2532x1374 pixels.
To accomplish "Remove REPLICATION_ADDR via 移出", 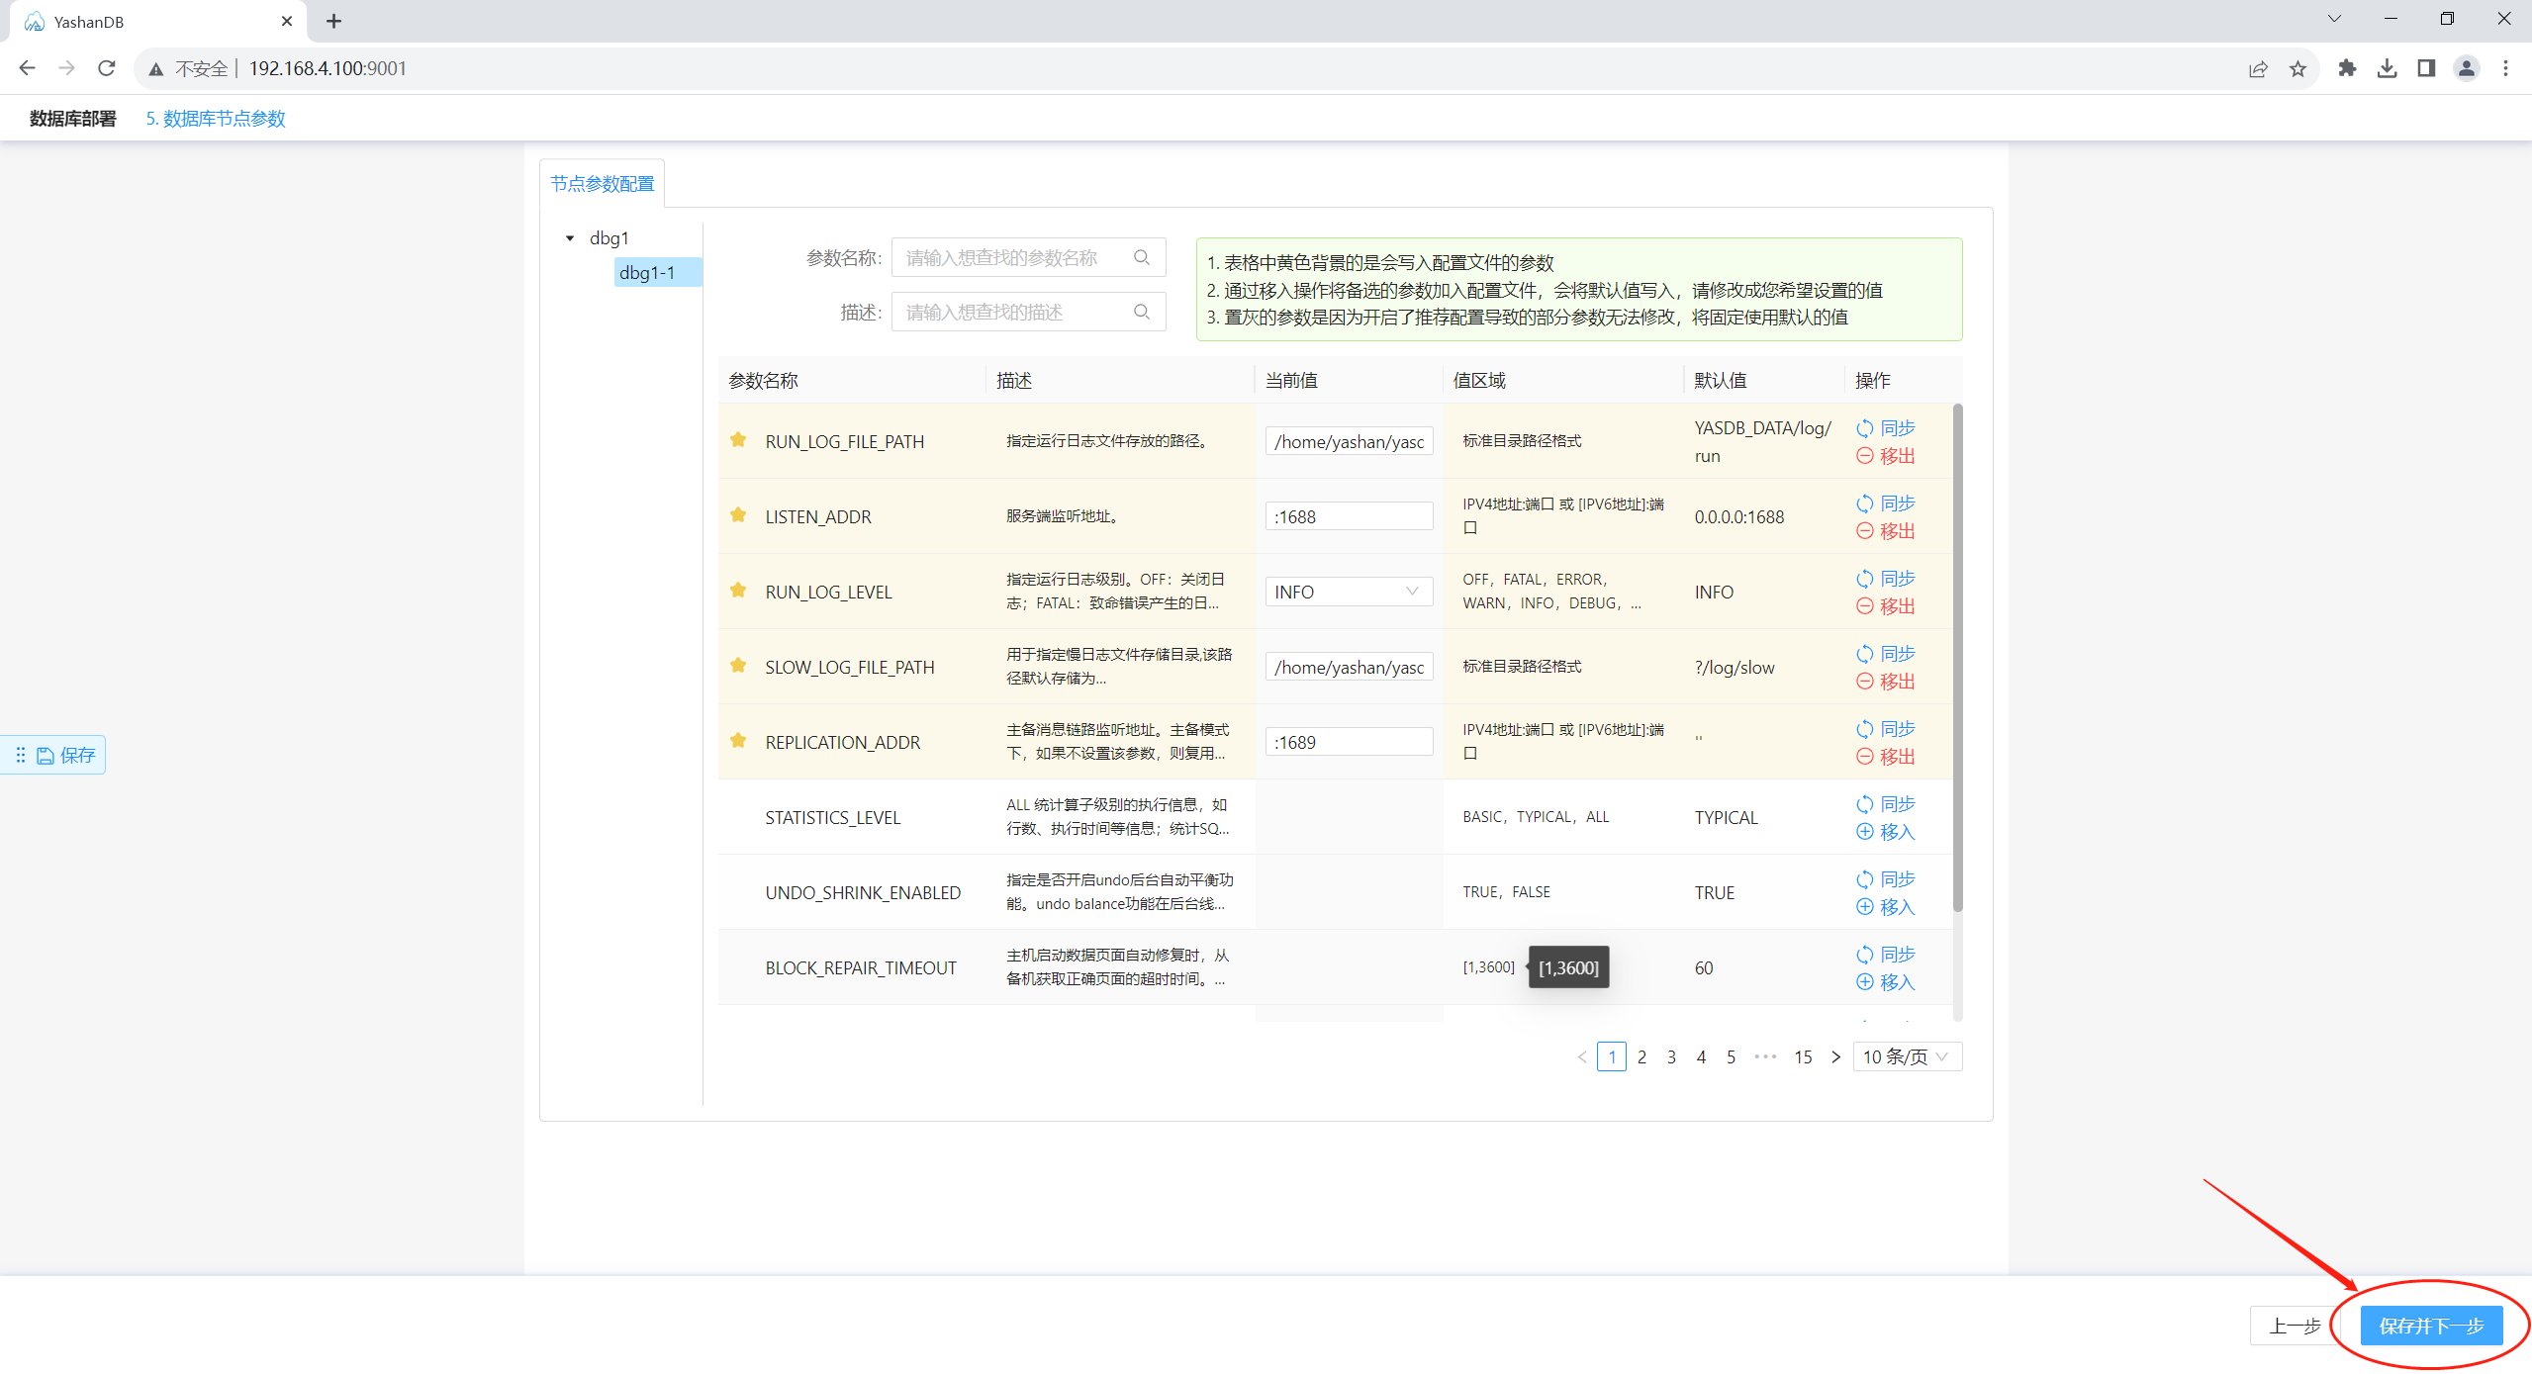I will [1886, 757].
